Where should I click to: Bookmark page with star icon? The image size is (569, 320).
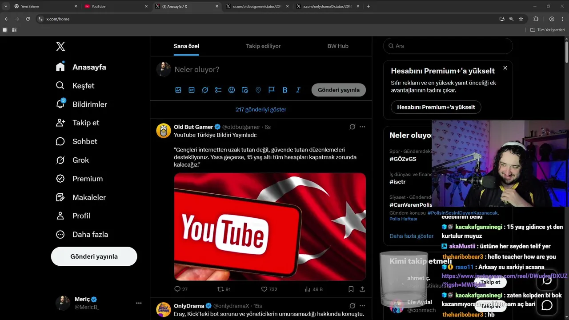[521, 19]
